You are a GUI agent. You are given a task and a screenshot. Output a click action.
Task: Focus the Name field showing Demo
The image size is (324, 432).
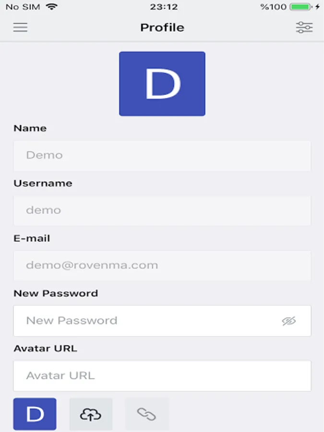tap(162, 156)
